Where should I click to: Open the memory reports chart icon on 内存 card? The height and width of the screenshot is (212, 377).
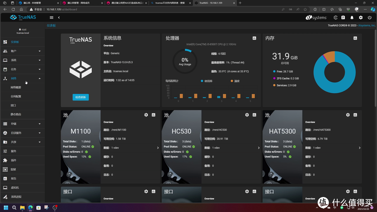tap(355, 38)
